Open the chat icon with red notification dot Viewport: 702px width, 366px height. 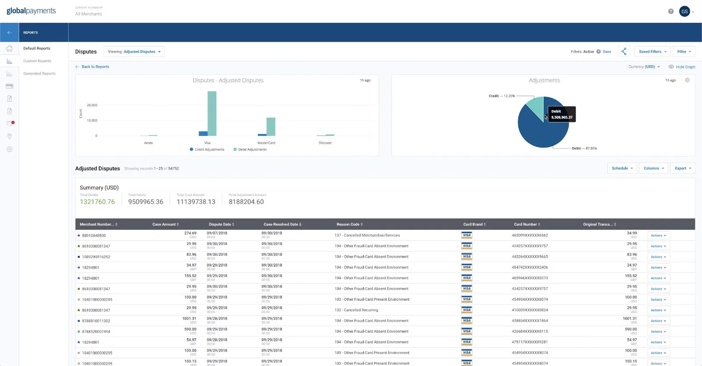(10, 124)
